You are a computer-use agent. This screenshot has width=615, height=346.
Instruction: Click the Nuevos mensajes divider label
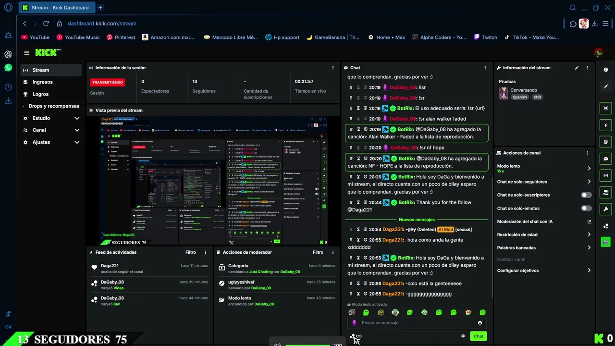pyautogui.click(x=417, y=220)
